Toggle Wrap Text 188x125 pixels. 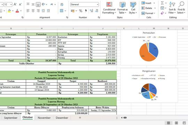pyautogui.click(x=62, y=5)
